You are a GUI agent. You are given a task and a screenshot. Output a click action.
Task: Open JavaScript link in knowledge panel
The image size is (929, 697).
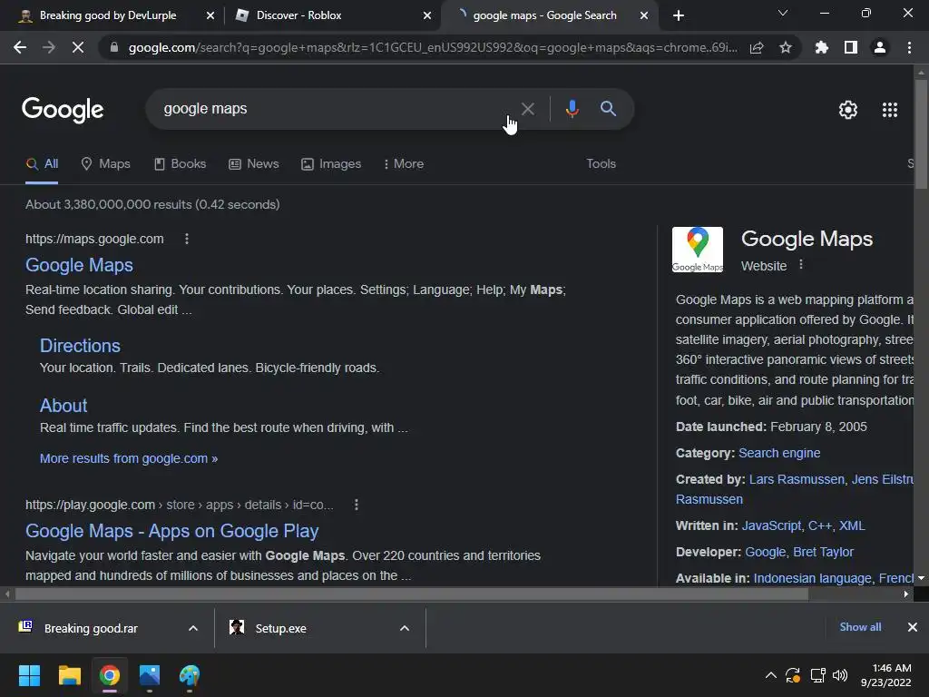[x=771, y=525]
